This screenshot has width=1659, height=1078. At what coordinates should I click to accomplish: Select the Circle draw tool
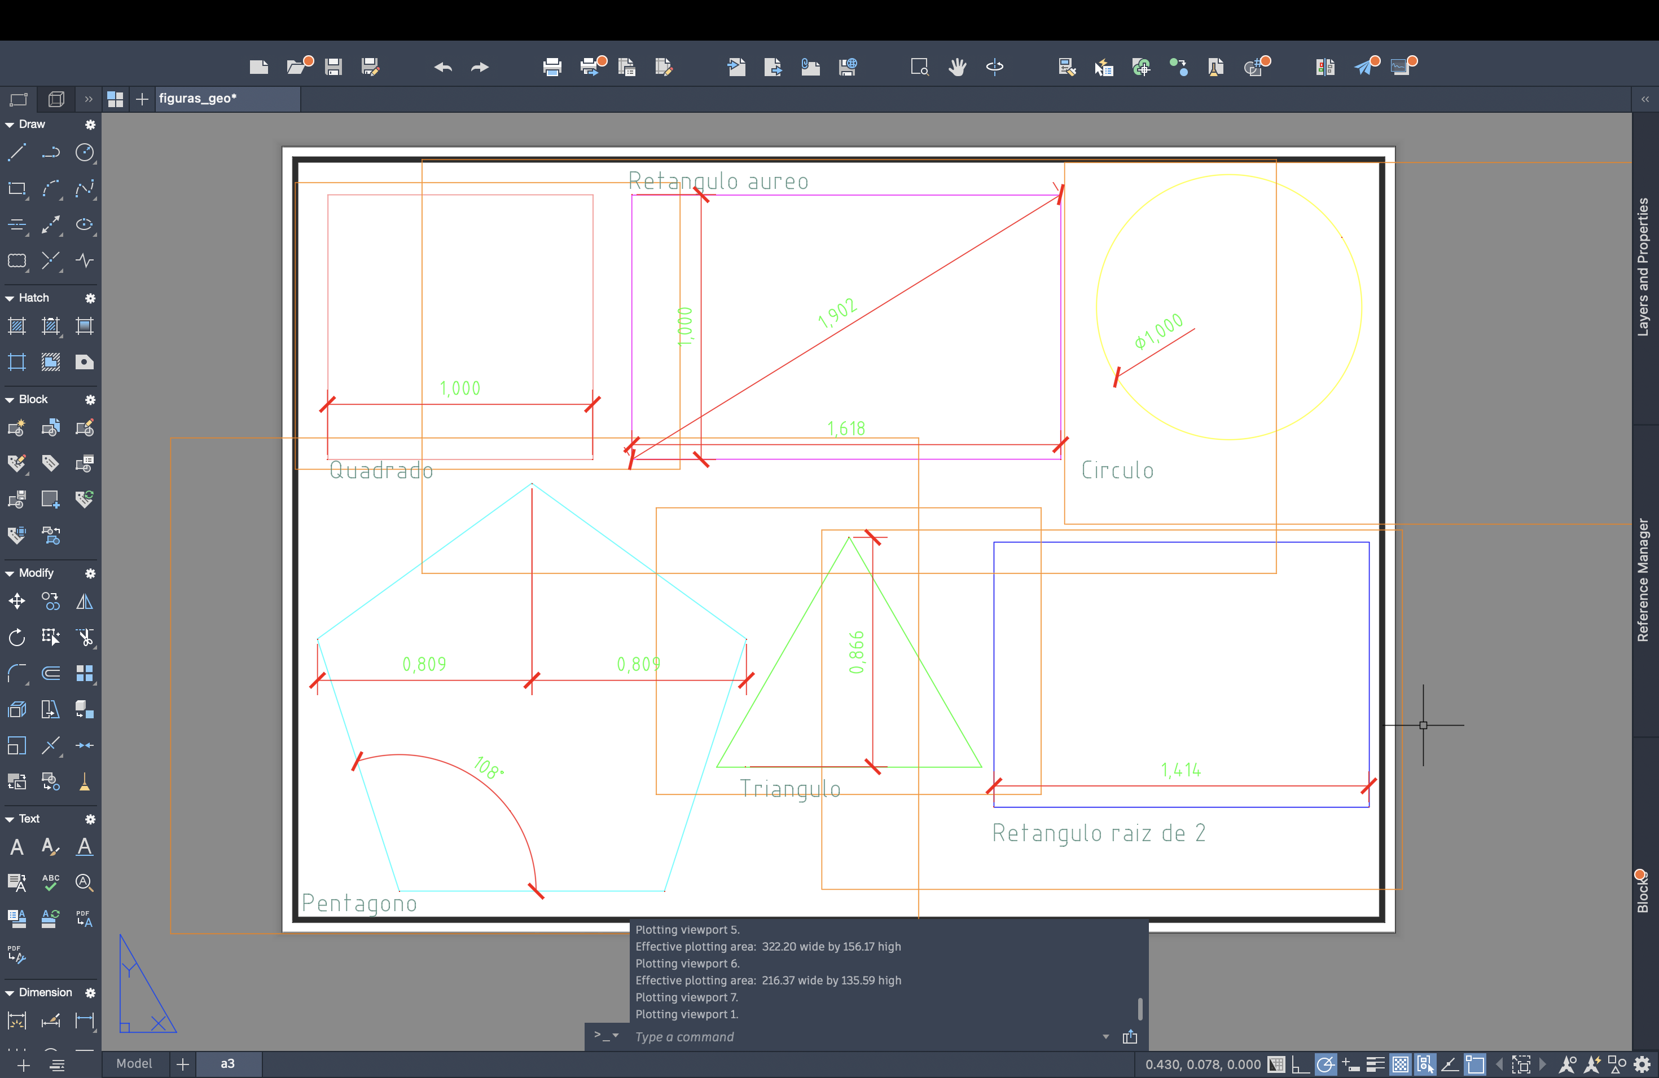[x=84, y=152]
